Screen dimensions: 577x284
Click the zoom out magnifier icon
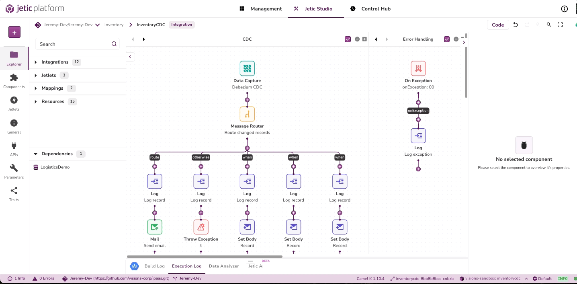coord(549,25)
